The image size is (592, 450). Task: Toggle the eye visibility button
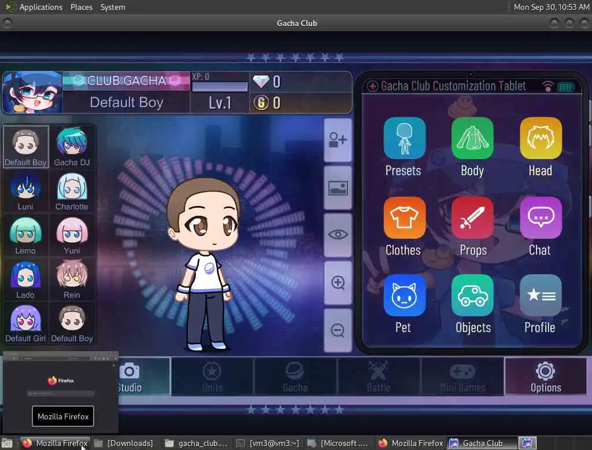coord(338,235)
